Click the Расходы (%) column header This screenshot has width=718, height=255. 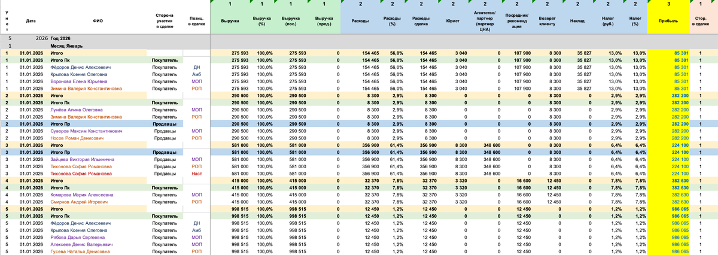[393, 20]
